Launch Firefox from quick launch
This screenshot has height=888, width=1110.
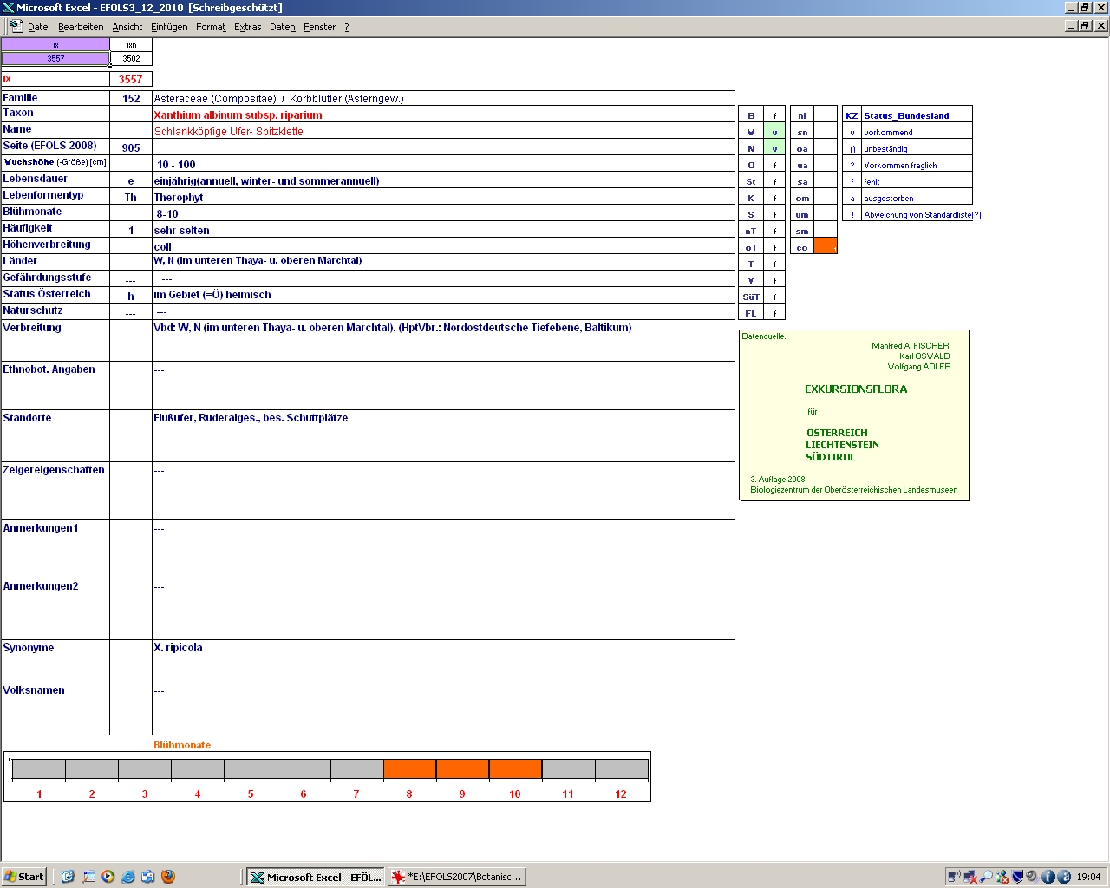tap(168, 877)
